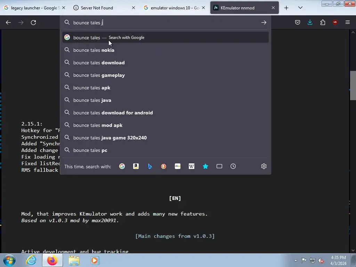The image size is (356, 267).
Task: Open the Pocket save icon
Action: pos(298,22)
